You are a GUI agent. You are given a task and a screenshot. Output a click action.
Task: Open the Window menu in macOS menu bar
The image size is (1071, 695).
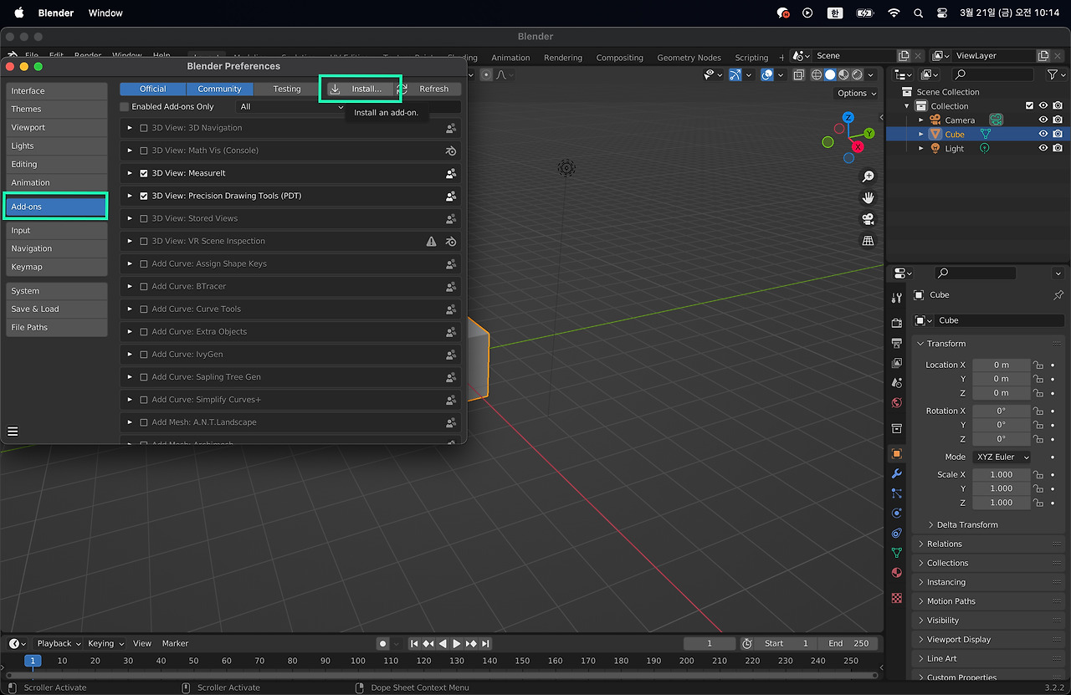pyautogui.click(x=105, y=13)
